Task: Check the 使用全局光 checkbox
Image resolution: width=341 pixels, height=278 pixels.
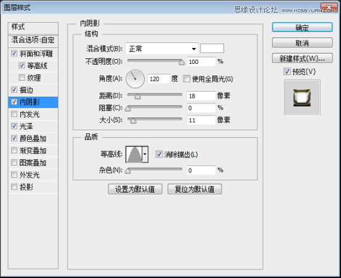Action: [x=187, y=79]
